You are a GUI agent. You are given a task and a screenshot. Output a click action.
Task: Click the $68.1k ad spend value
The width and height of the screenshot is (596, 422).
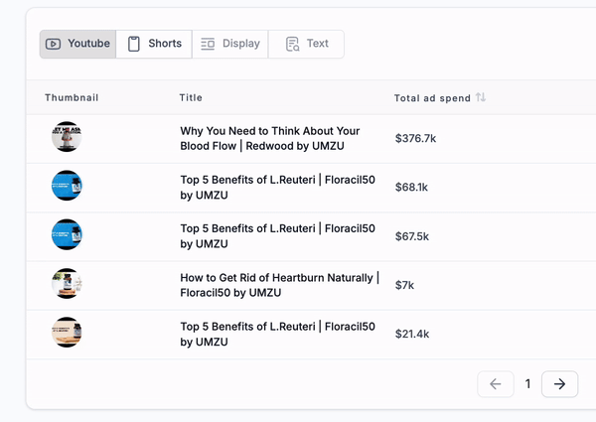(411, 187)
